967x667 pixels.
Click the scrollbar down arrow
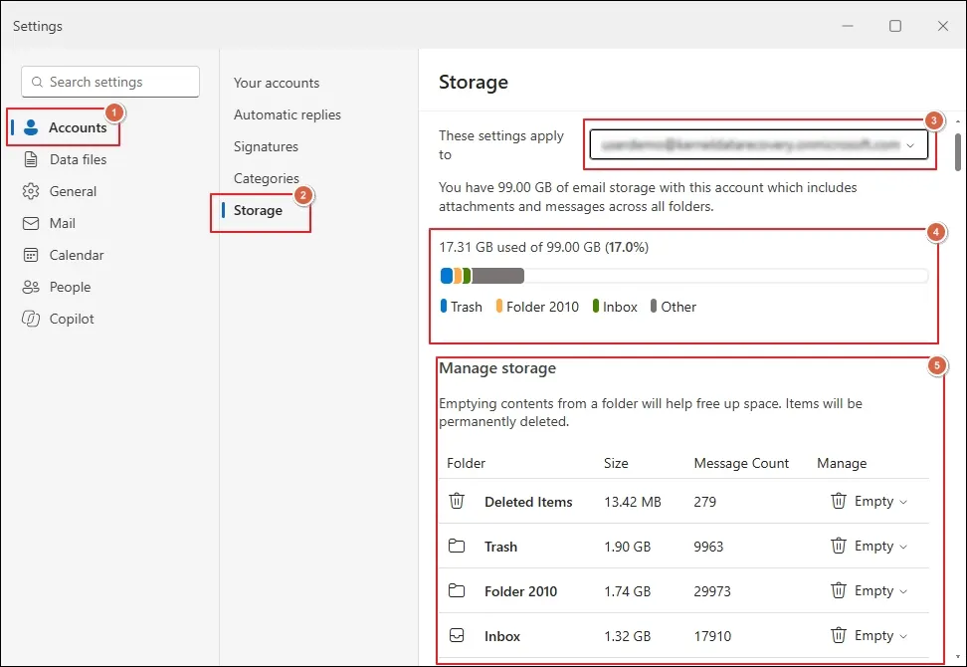(x=957, y=658)
